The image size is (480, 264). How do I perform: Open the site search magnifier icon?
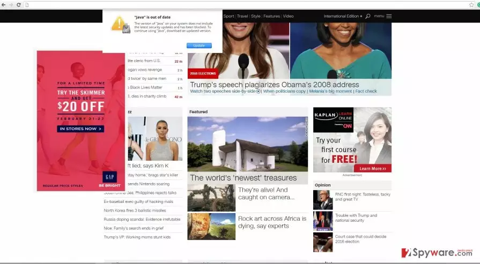[x=368, y=16]
